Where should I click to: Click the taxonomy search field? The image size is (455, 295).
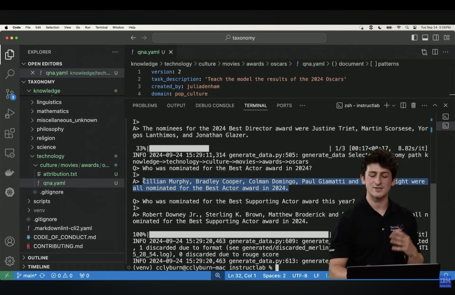(239, 38)
